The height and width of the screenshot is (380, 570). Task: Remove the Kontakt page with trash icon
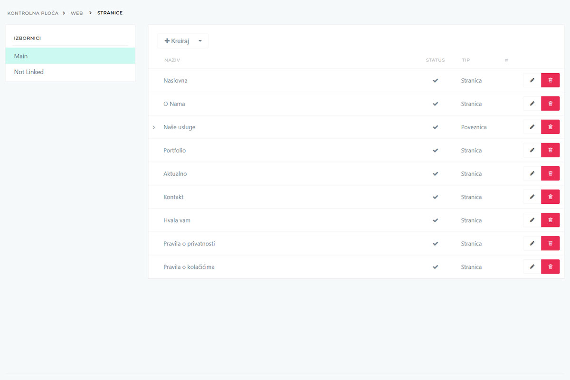click(x=550, y=197)
